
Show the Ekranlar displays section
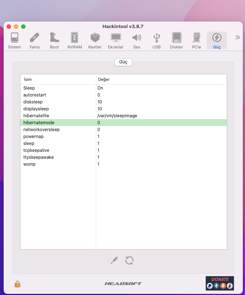(116, 40)
